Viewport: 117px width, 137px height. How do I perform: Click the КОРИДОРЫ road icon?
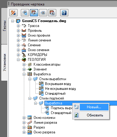(x=24, y=55)
